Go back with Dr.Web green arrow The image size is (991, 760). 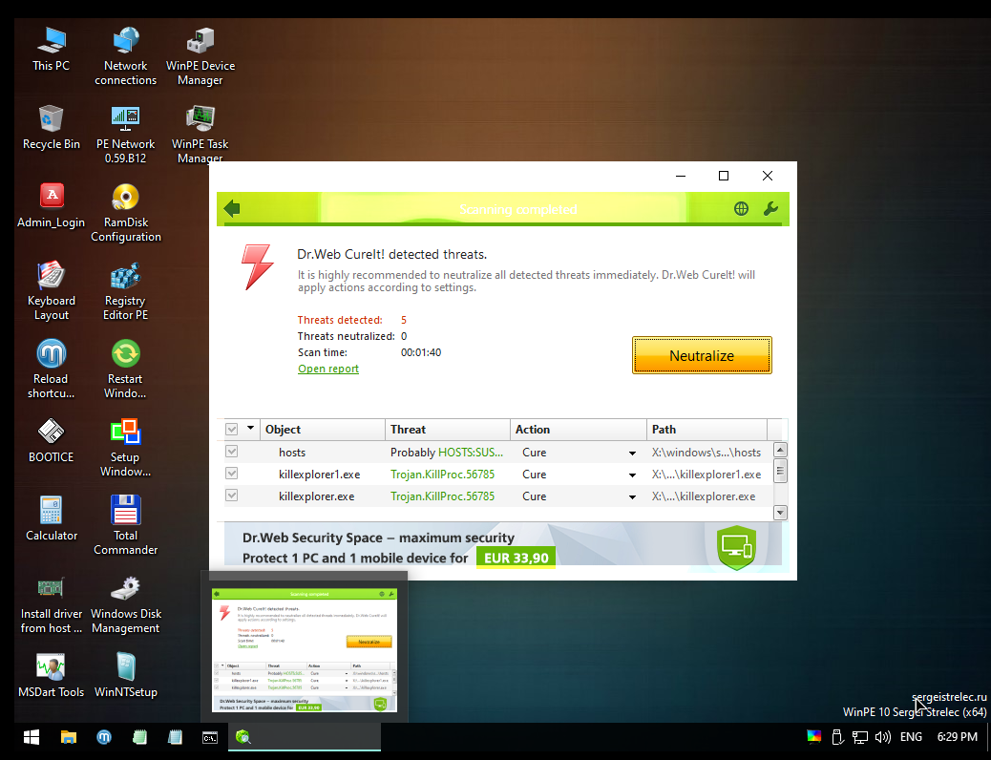click(232, 208)
